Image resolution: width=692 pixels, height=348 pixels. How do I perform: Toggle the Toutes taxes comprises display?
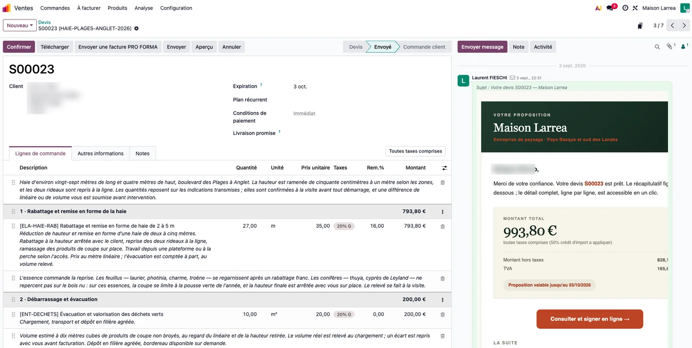(x=415, y=151)
